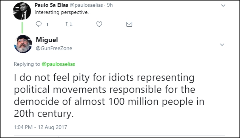Visit the gray @paulosaelias handle beside the name
This screenshot has height=138, width=240.
click(86, 5)
